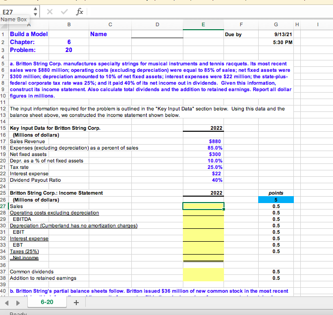Click the '85.0%' expenses percent cell

click(203, 148)
